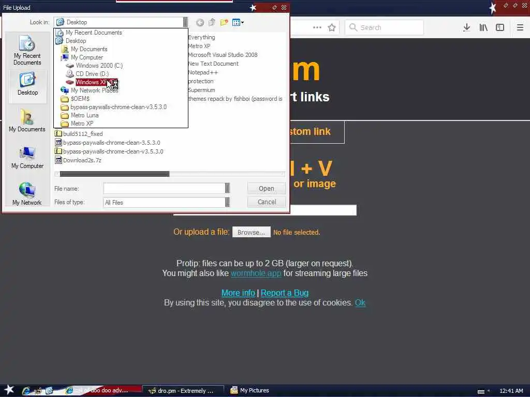530x397 pixels.
Task: Select protection item in file list
Action: point(201,81)
